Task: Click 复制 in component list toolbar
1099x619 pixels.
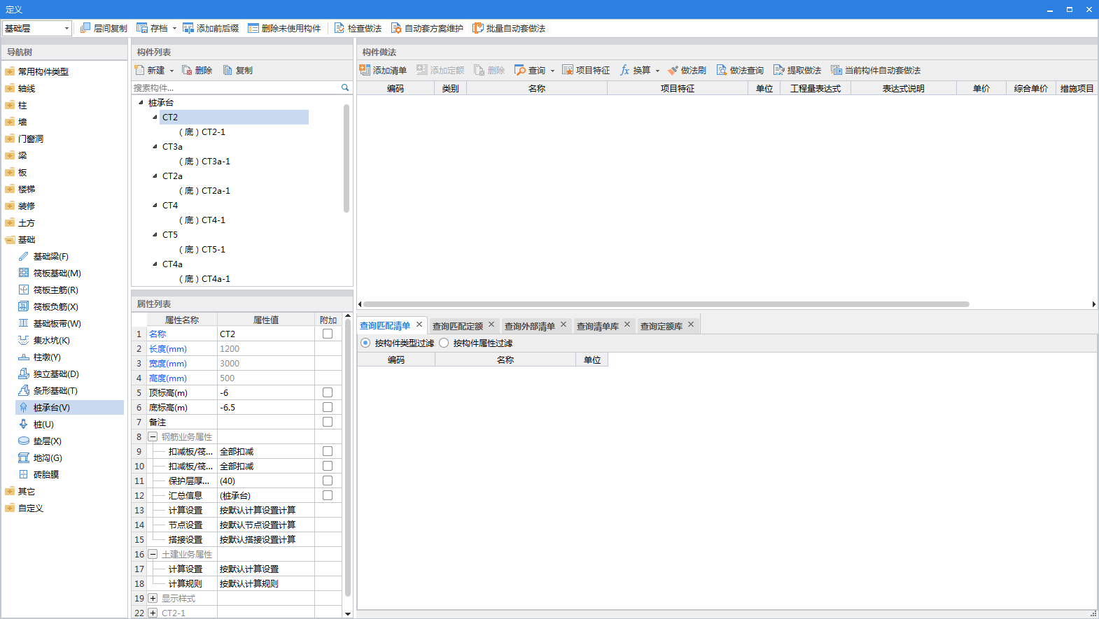Action: pyautogui.click(x=237, y=70)
